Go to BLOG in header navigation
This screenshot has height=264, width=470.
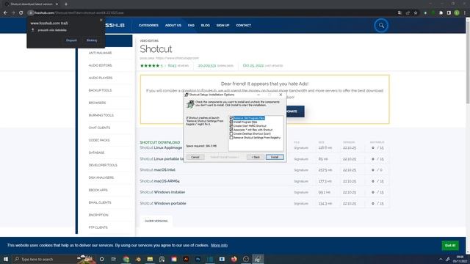pyautogui.click(x=206, y=26)
